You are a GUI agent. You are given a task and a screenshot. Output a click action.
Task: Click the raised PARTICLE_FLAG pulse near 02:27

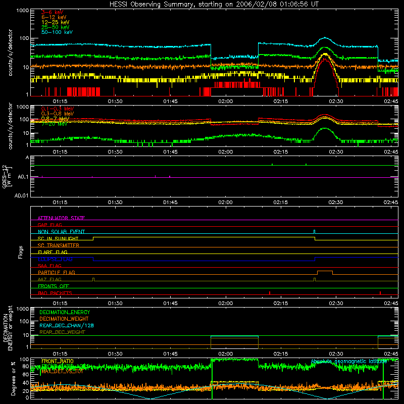pyautogui.click(x=325, y=273)
